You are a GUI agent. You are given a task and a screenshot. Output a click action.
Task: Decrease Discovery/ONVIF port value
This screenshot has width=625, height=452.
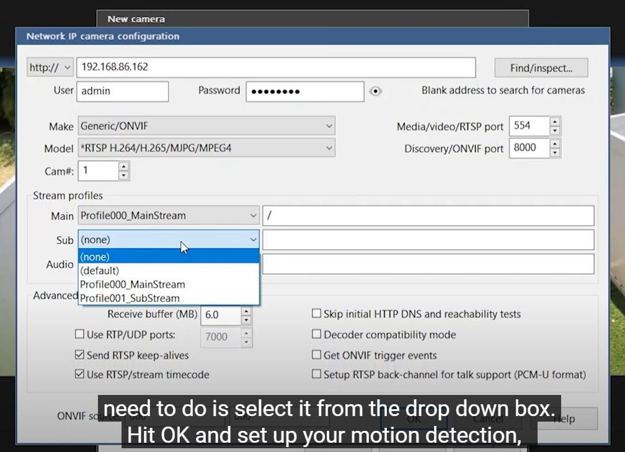pyautogui.click(x=554, y=153)
